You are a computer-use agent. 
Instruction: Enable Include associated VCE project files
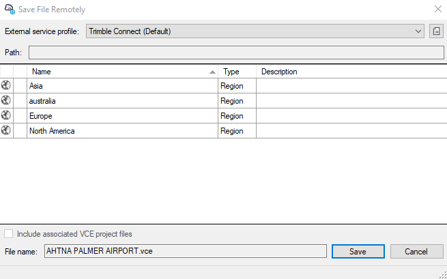(x=9, y=234)
